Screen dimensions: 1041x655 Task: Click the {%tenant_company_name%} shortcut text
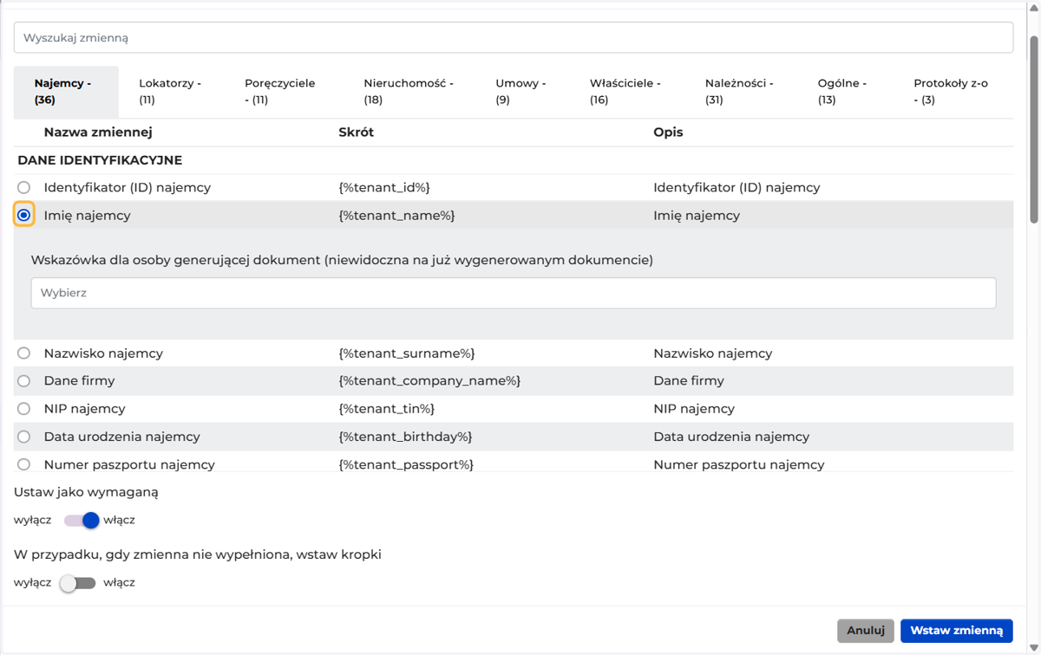tap(429, 381)
